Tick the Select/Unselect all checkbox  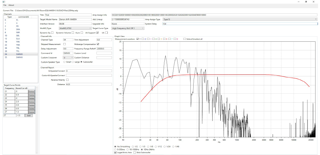click(184, 39)
